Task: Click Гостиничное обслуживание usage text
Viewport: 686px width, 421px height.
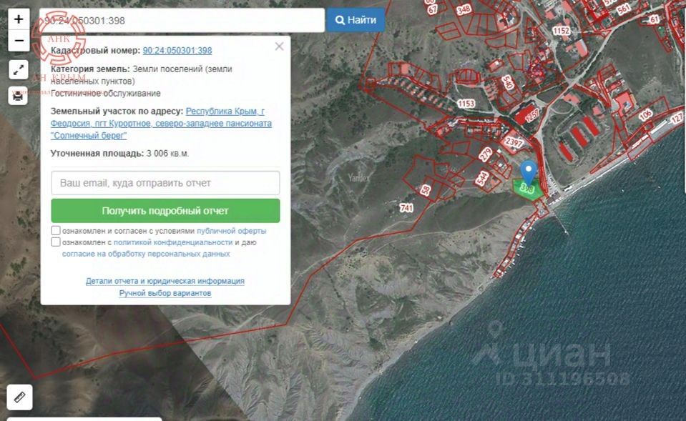Action: (105, 93)
